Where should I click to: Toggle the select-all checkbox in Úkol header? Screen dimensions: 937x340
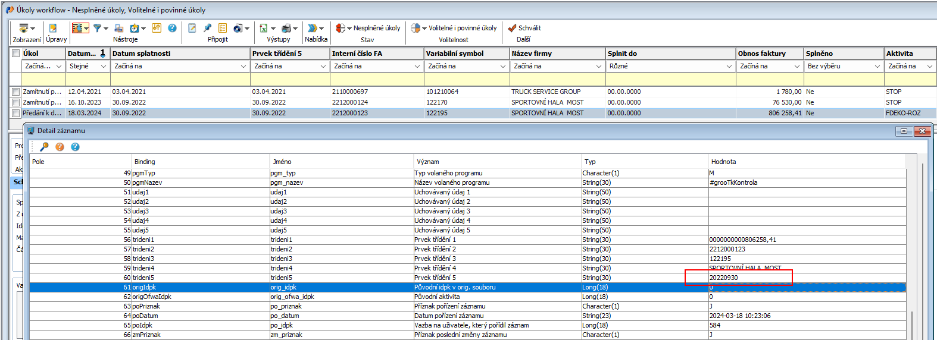[16, 53]
